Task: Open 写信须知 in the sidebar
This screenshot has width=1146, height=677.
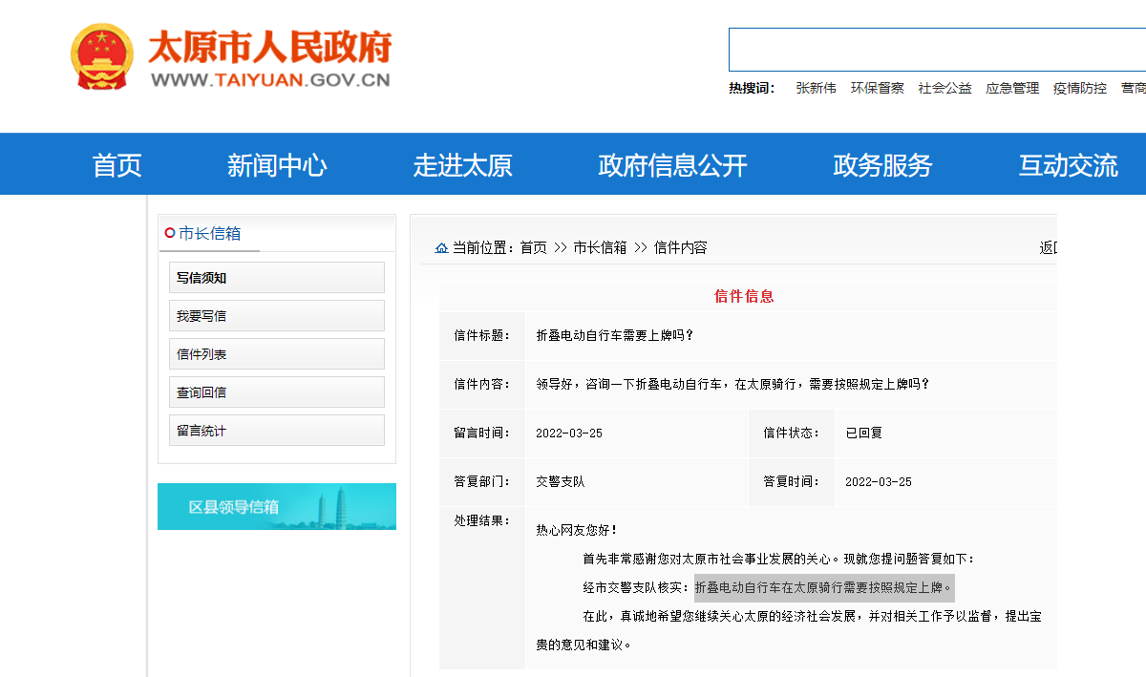Action: click(277, 278)
